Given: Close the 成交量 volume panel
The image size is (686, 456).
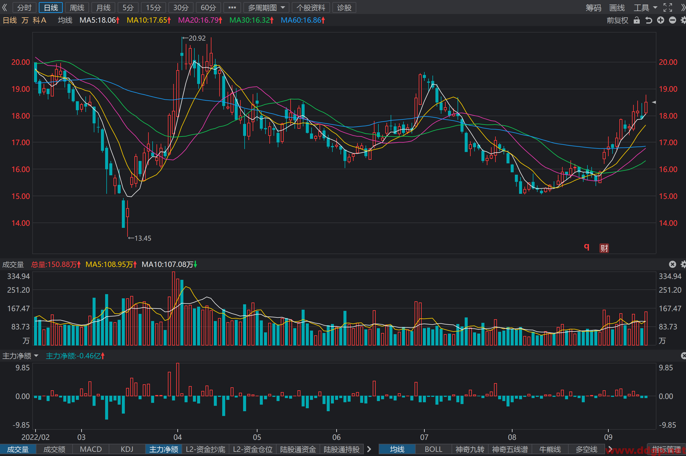Looking at the screenshot, I should coord(672,264).
